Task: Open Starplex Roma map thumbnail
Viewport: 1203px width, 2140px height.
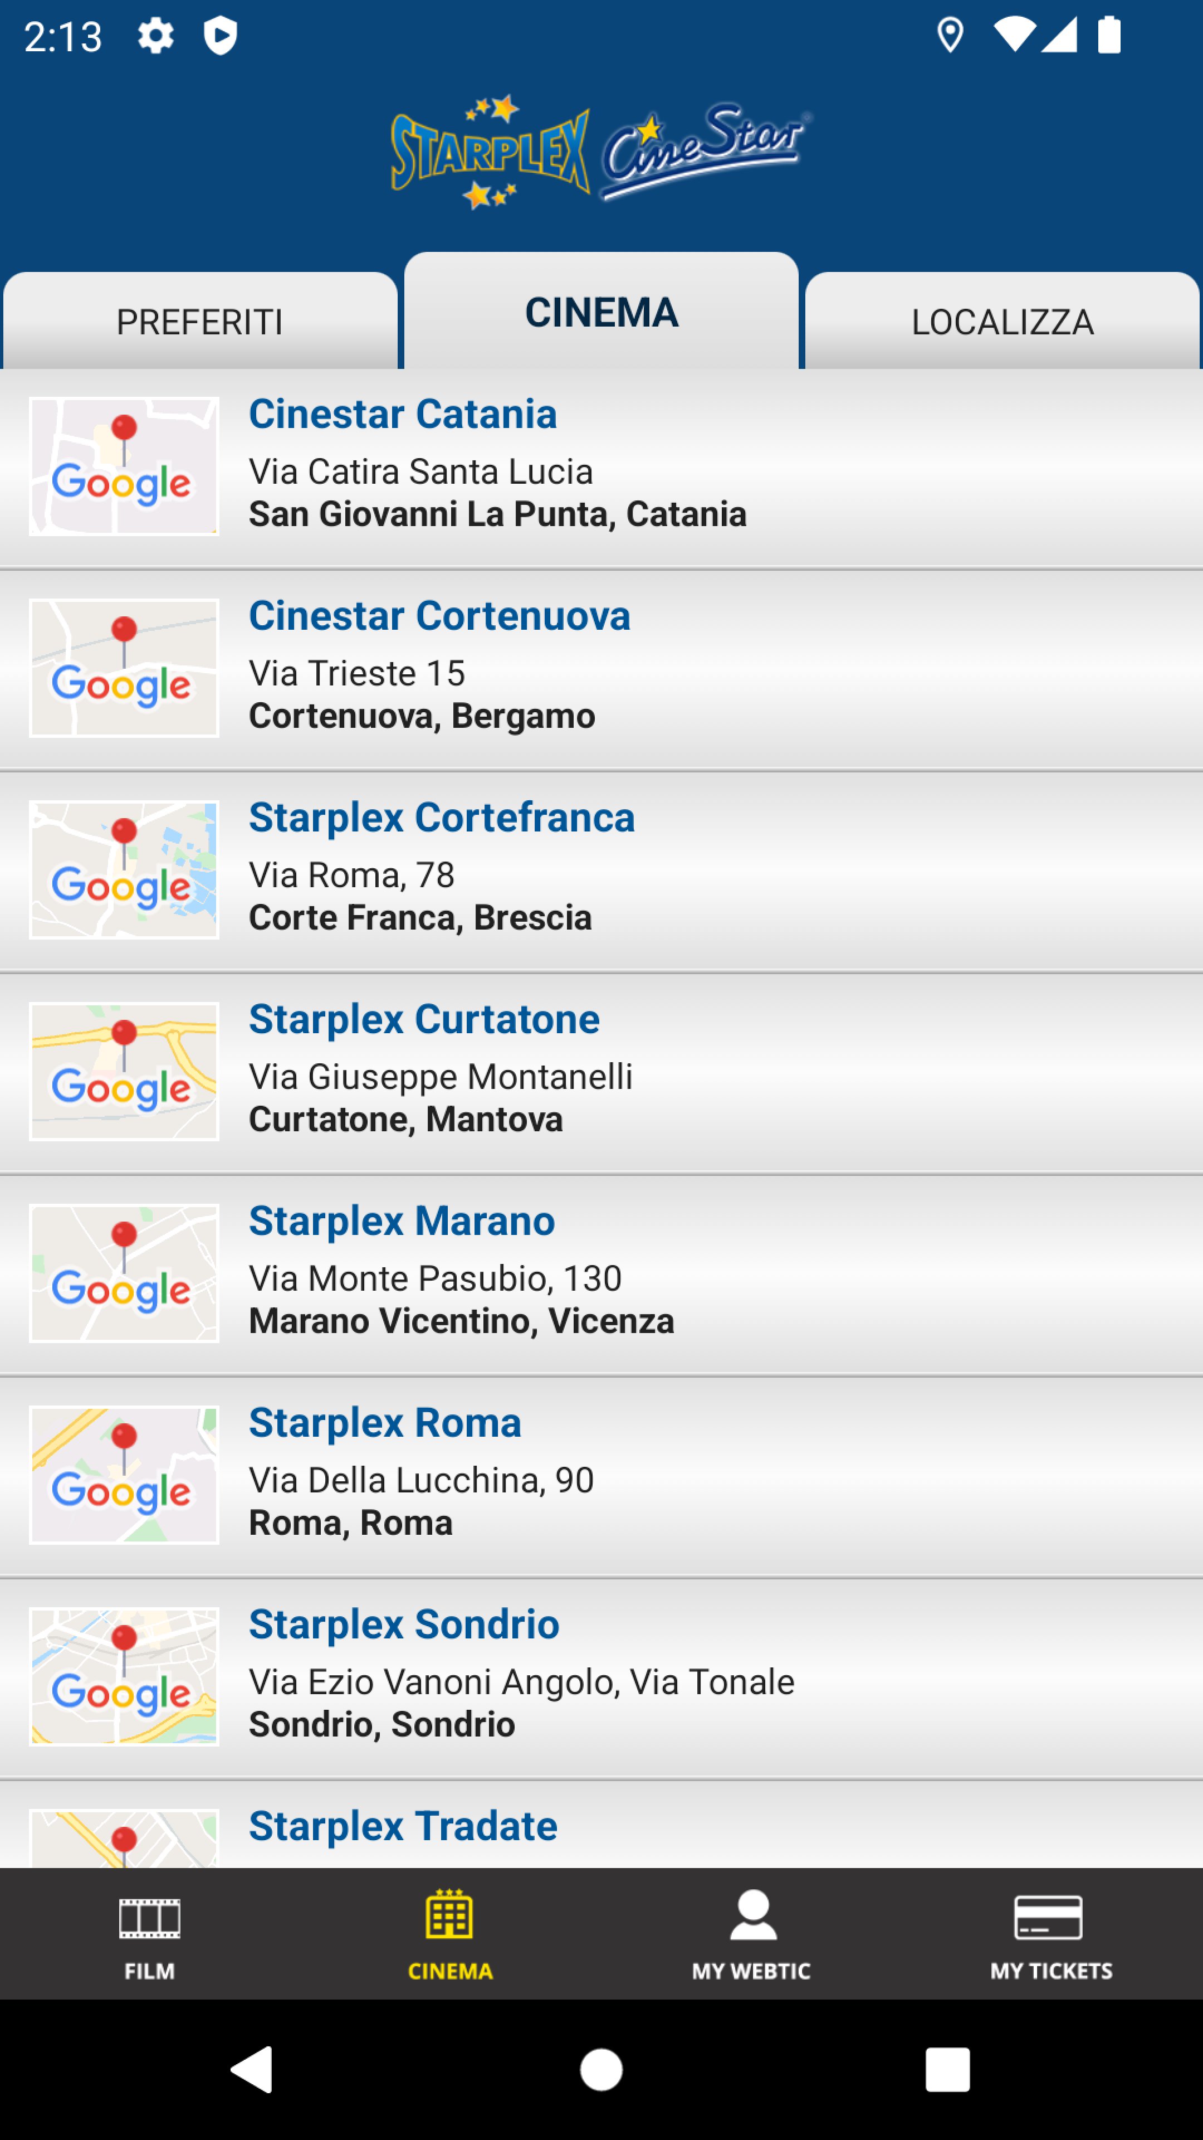Action: 125,1475
